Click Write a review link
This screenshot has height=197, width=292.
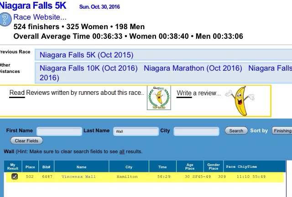coord(199,93)
